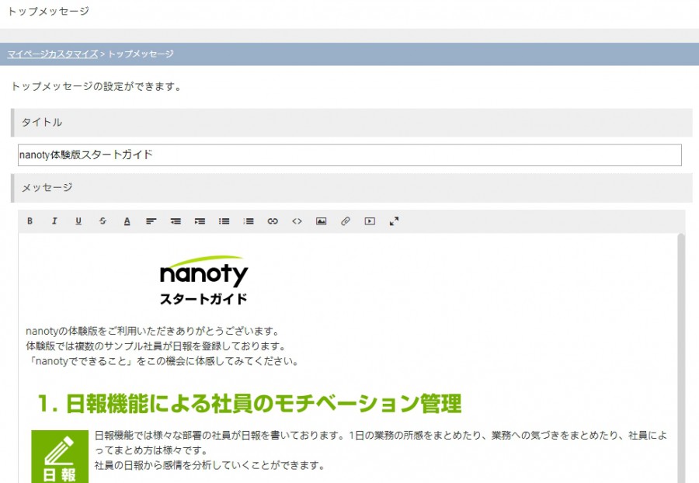Click the line 「nanotyでできること」をこの機会に体感してみてください。
This screenshot has width=699, height=483.
coord(163,361)
